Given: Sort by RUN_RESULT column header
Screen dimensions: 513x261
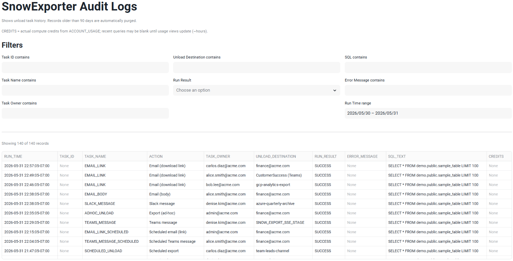Looking at the screenshot, I should click(328, 157).
